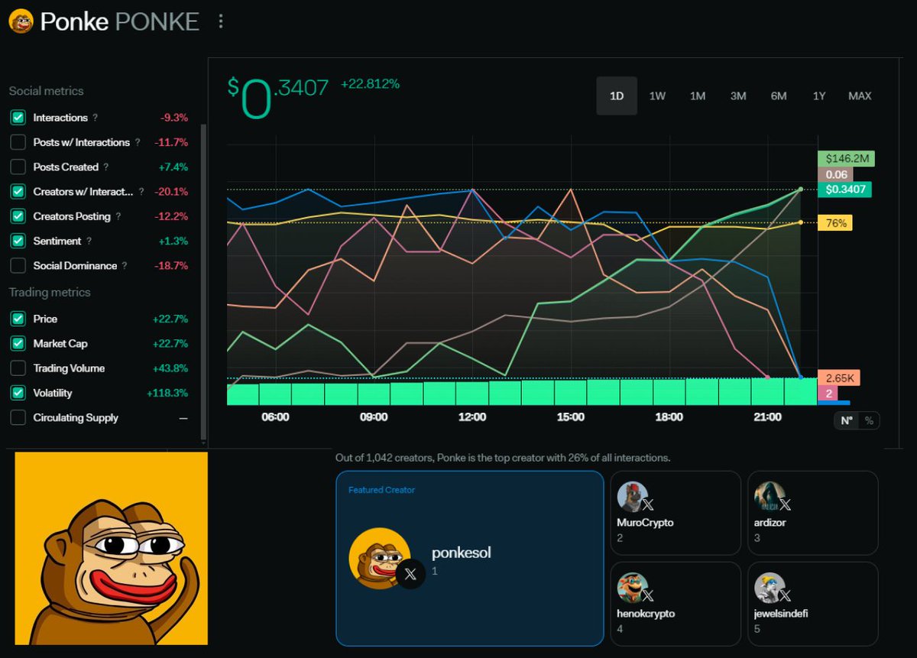This screenshot has width=917, height=658.
Task: Switch chart to 1W range
Action: [657, 96]
